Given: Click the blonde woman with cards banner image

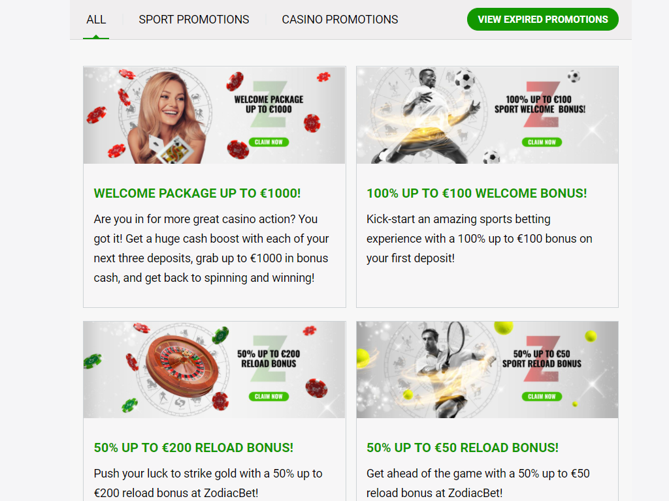Looking at the screenshot, I should click(214, 115).
